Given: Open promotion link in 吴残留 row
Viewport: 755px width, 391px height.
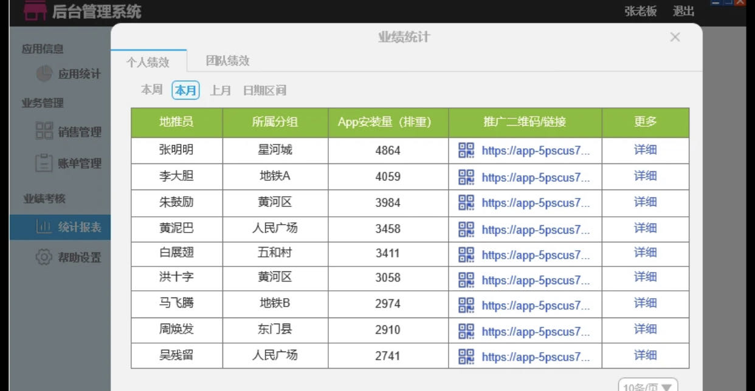Looking at the screenshot, I should point(536,358).
